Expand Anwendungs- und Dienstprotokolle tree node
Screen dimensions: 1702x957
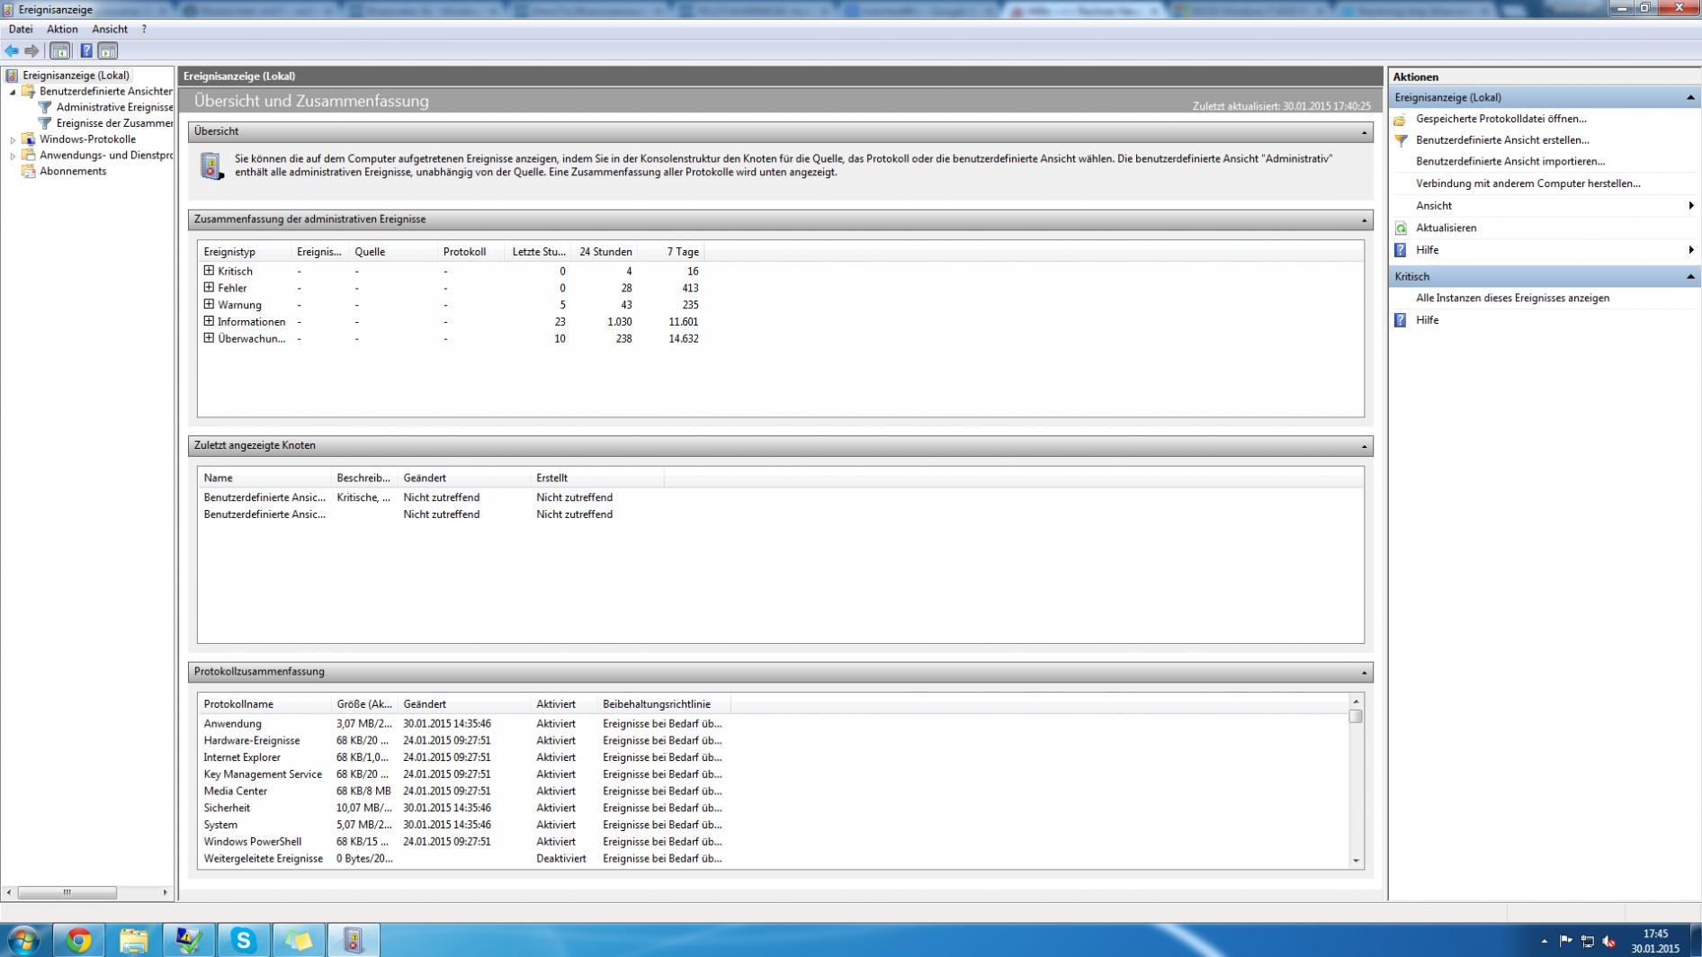(13, 156)
